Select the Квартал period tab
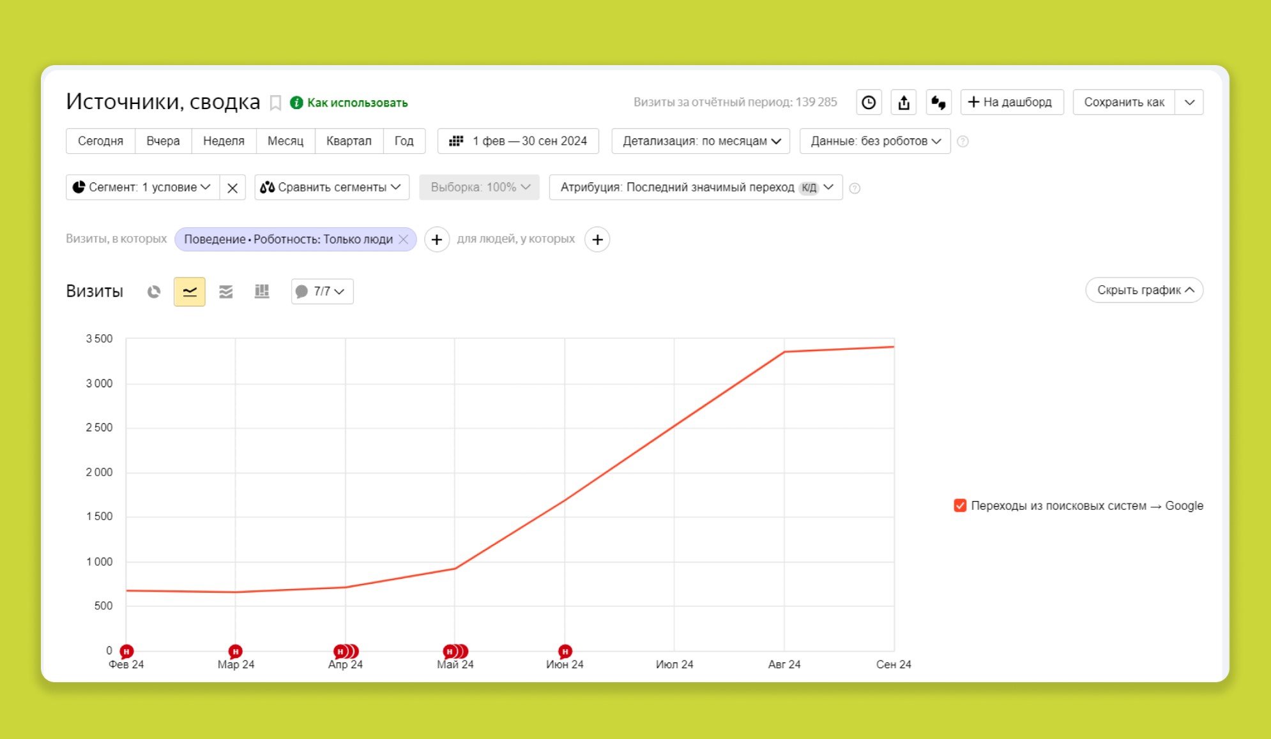This screenshot has height=739, width=1271. pos(349,141)
